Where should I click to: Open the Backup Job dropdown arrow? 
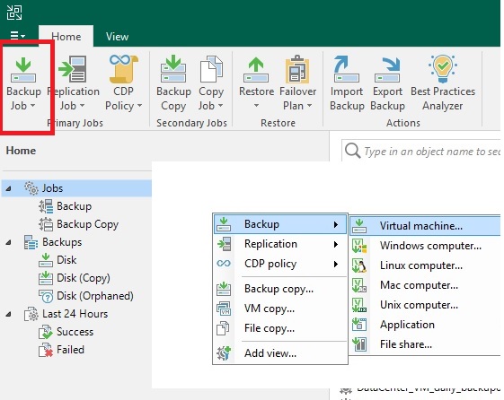(32, 106)
